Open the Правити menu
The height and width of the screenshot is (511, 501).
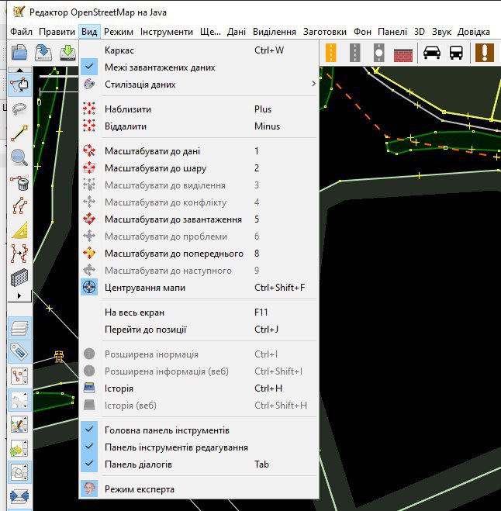click(x=57, y=32)
